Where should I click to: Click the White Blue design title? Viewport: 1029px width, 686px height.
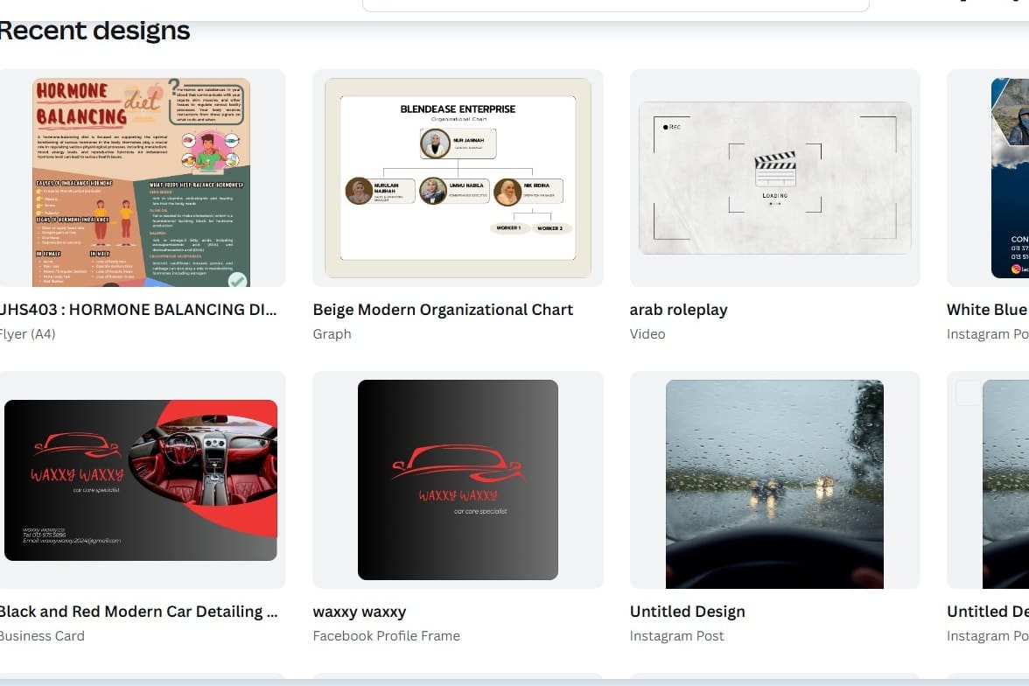[988, 309]
